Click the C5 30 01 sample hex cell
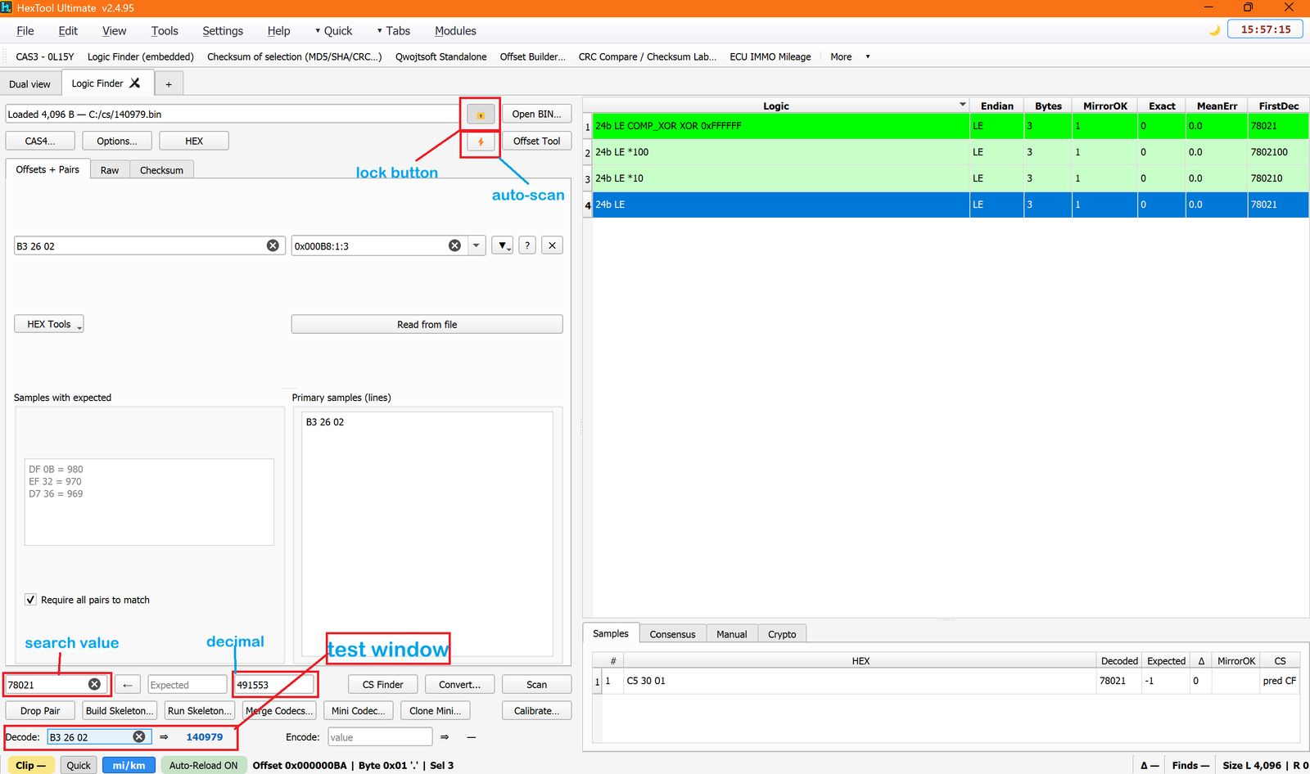This screenshot has width=1310, height=774. [x=860, y=681]
